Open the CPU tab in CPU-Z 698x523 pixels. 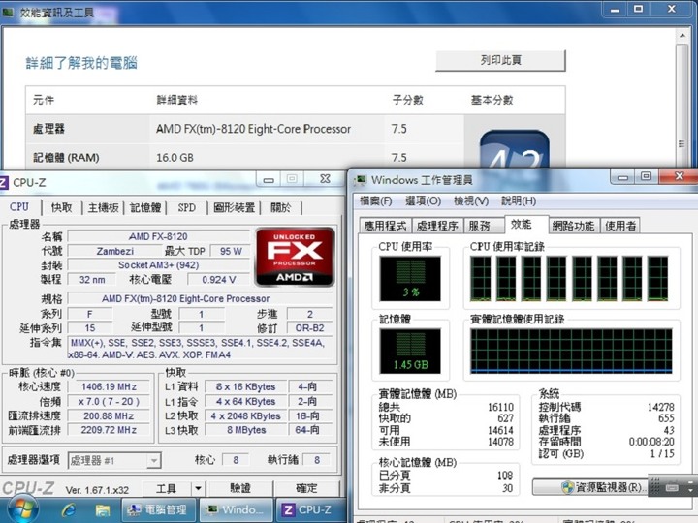coord(19,207)
